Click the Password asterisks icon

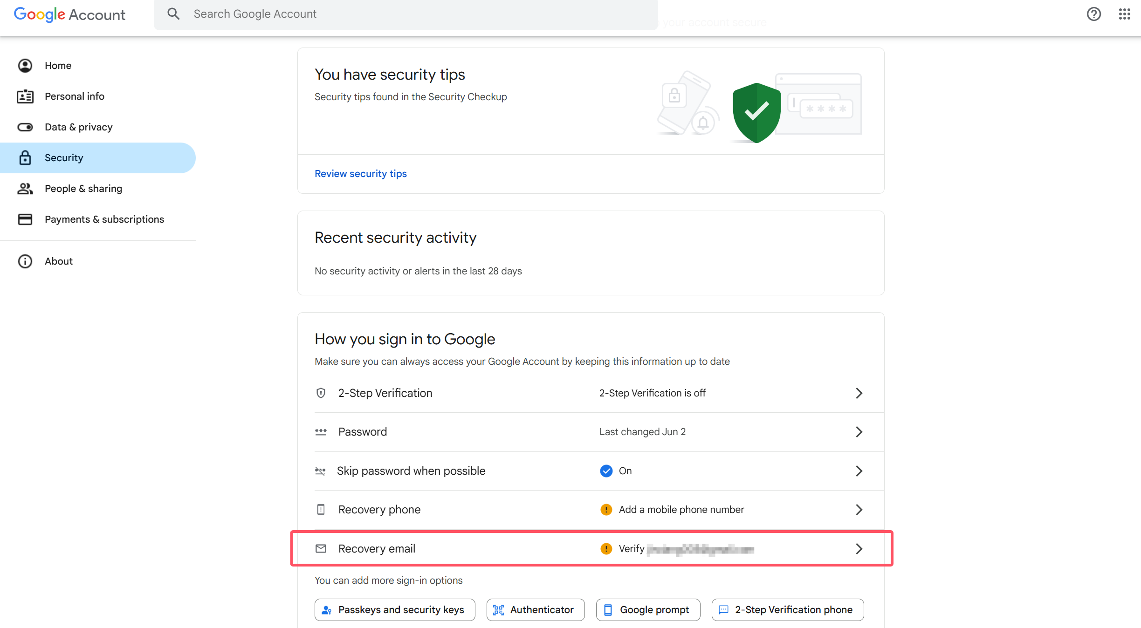click(321, 432)
